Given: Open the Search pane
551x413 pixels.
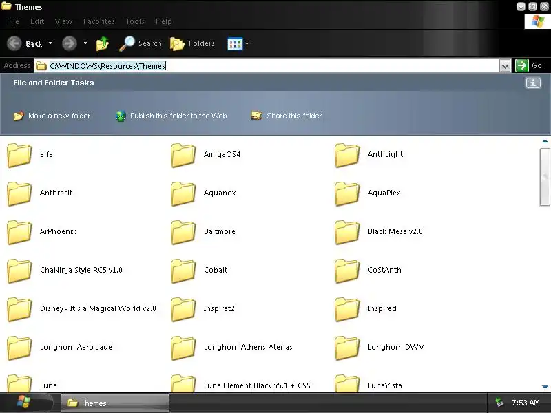Looking at the screenshot, I should click(141, 43).
